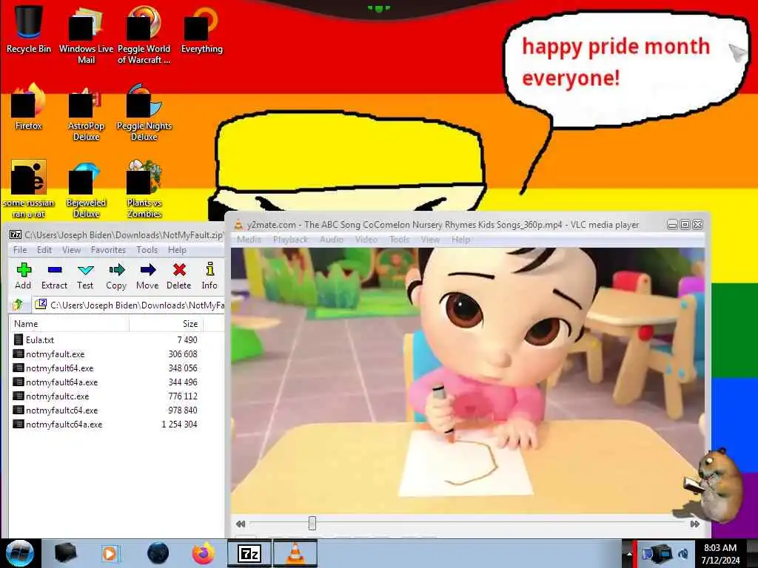758x568 pixels.
Task: Click the VLC video playback area
Action: [x=468, y=380]
